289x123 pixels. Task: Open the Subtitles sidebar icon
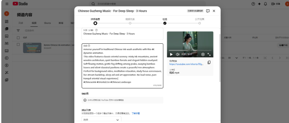click(x=6, y=51)
